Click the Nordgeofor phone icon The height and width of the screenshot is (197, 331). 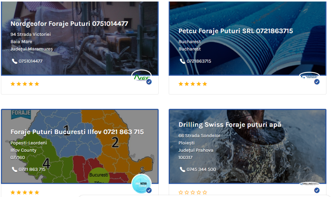pyautogui.click(x=14, y=61)
